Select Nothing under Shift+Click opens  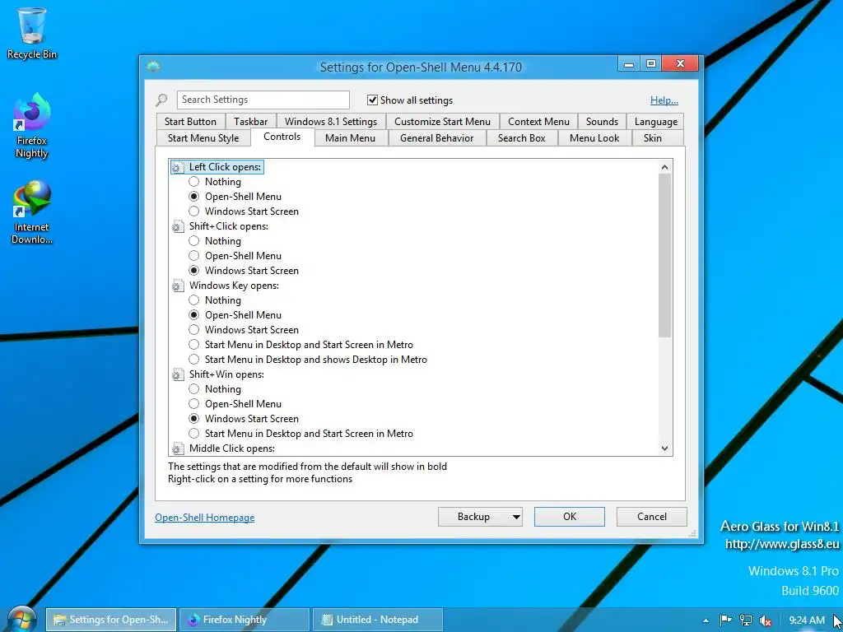193,241
